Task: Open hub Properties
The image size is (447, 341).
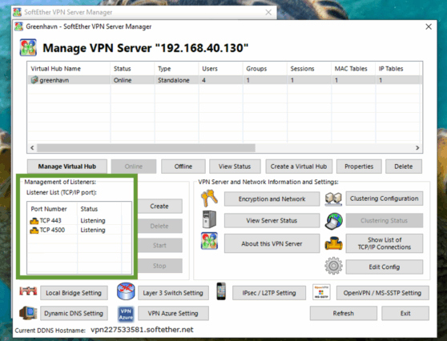Action: [359, 166]
